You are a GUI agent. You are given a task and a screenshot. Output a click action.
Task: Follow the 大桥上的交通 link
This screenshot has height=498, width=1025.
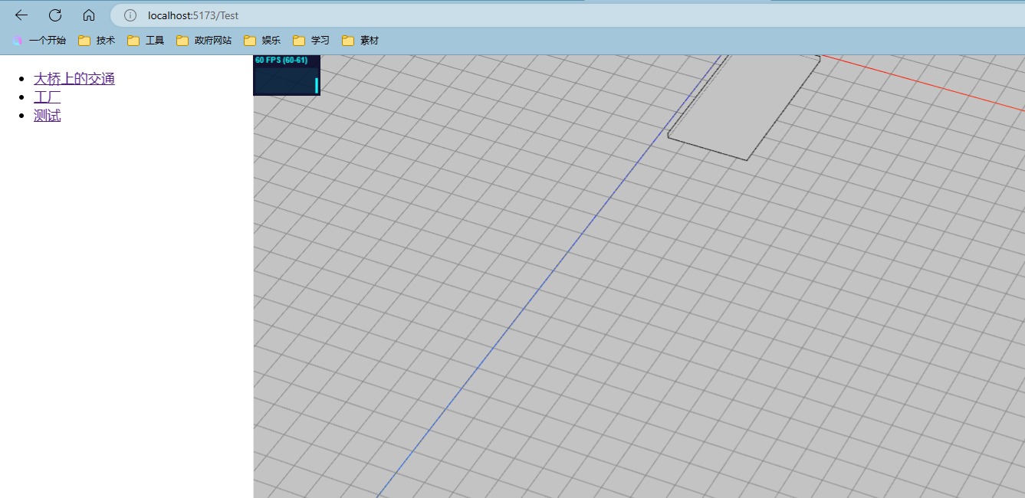(74, 78)
